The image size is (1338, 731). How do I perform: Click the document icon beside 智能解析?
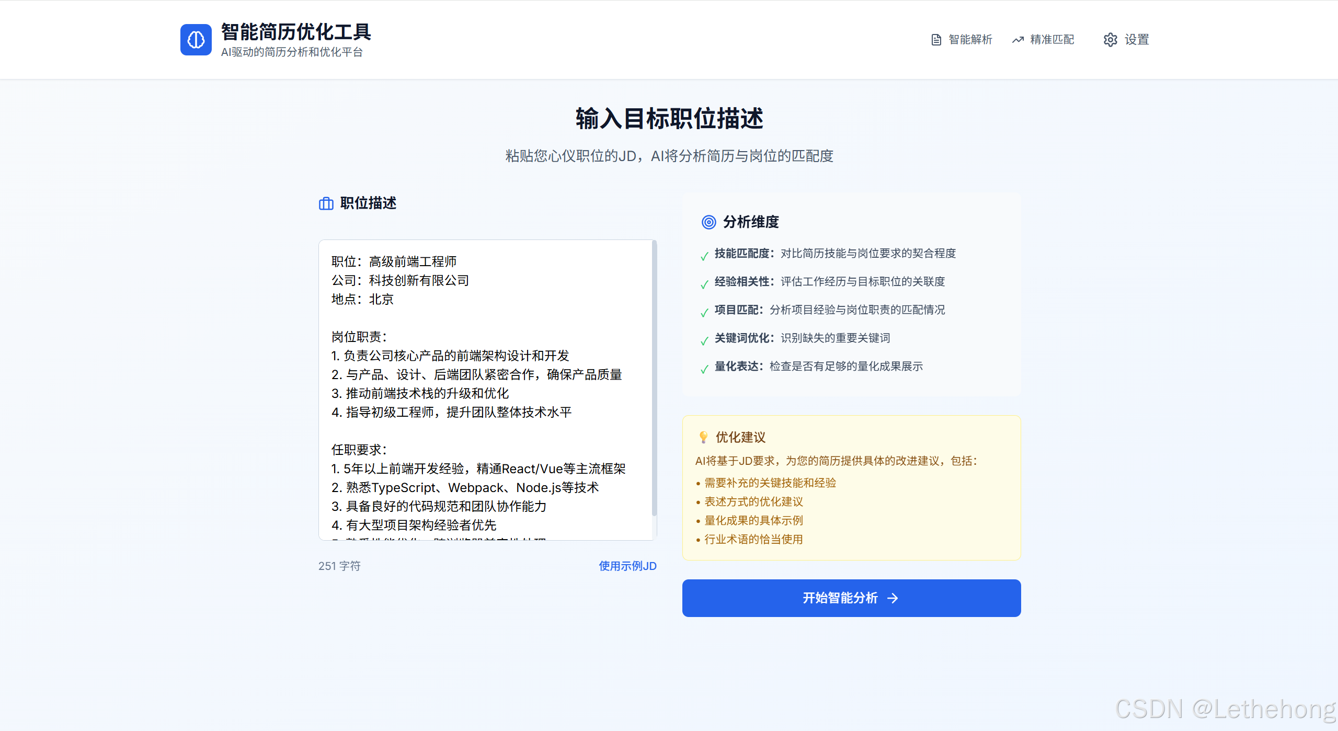[x=936, y=40]
